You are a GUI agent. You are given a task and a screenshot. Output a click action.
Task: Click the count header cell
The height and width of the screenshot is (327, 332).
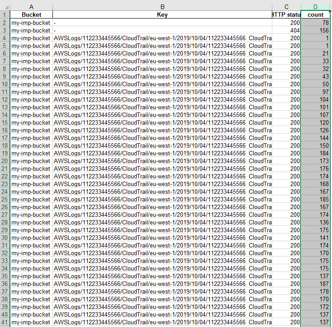pos(315,14)
